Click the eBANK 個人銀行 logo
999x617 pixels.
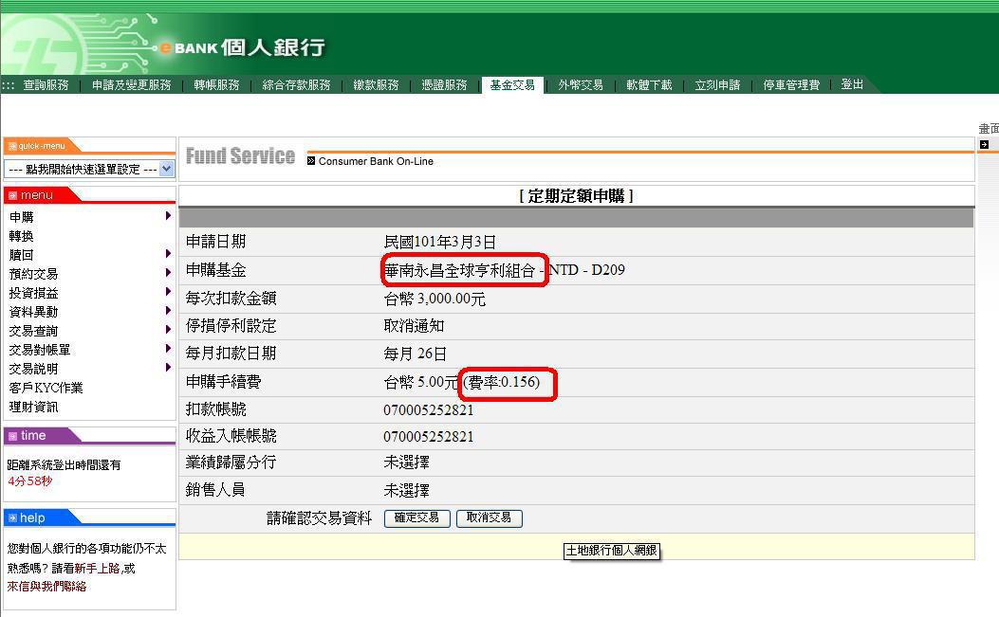242,47
